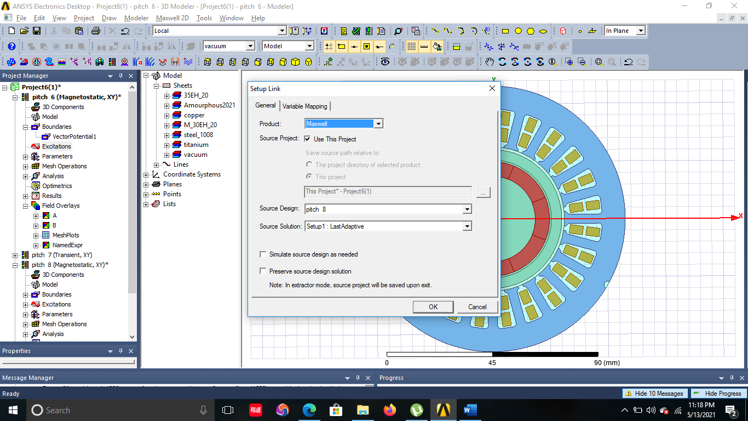
Task: Open Microsoft Edge from the taskbar
Action: 309,409
